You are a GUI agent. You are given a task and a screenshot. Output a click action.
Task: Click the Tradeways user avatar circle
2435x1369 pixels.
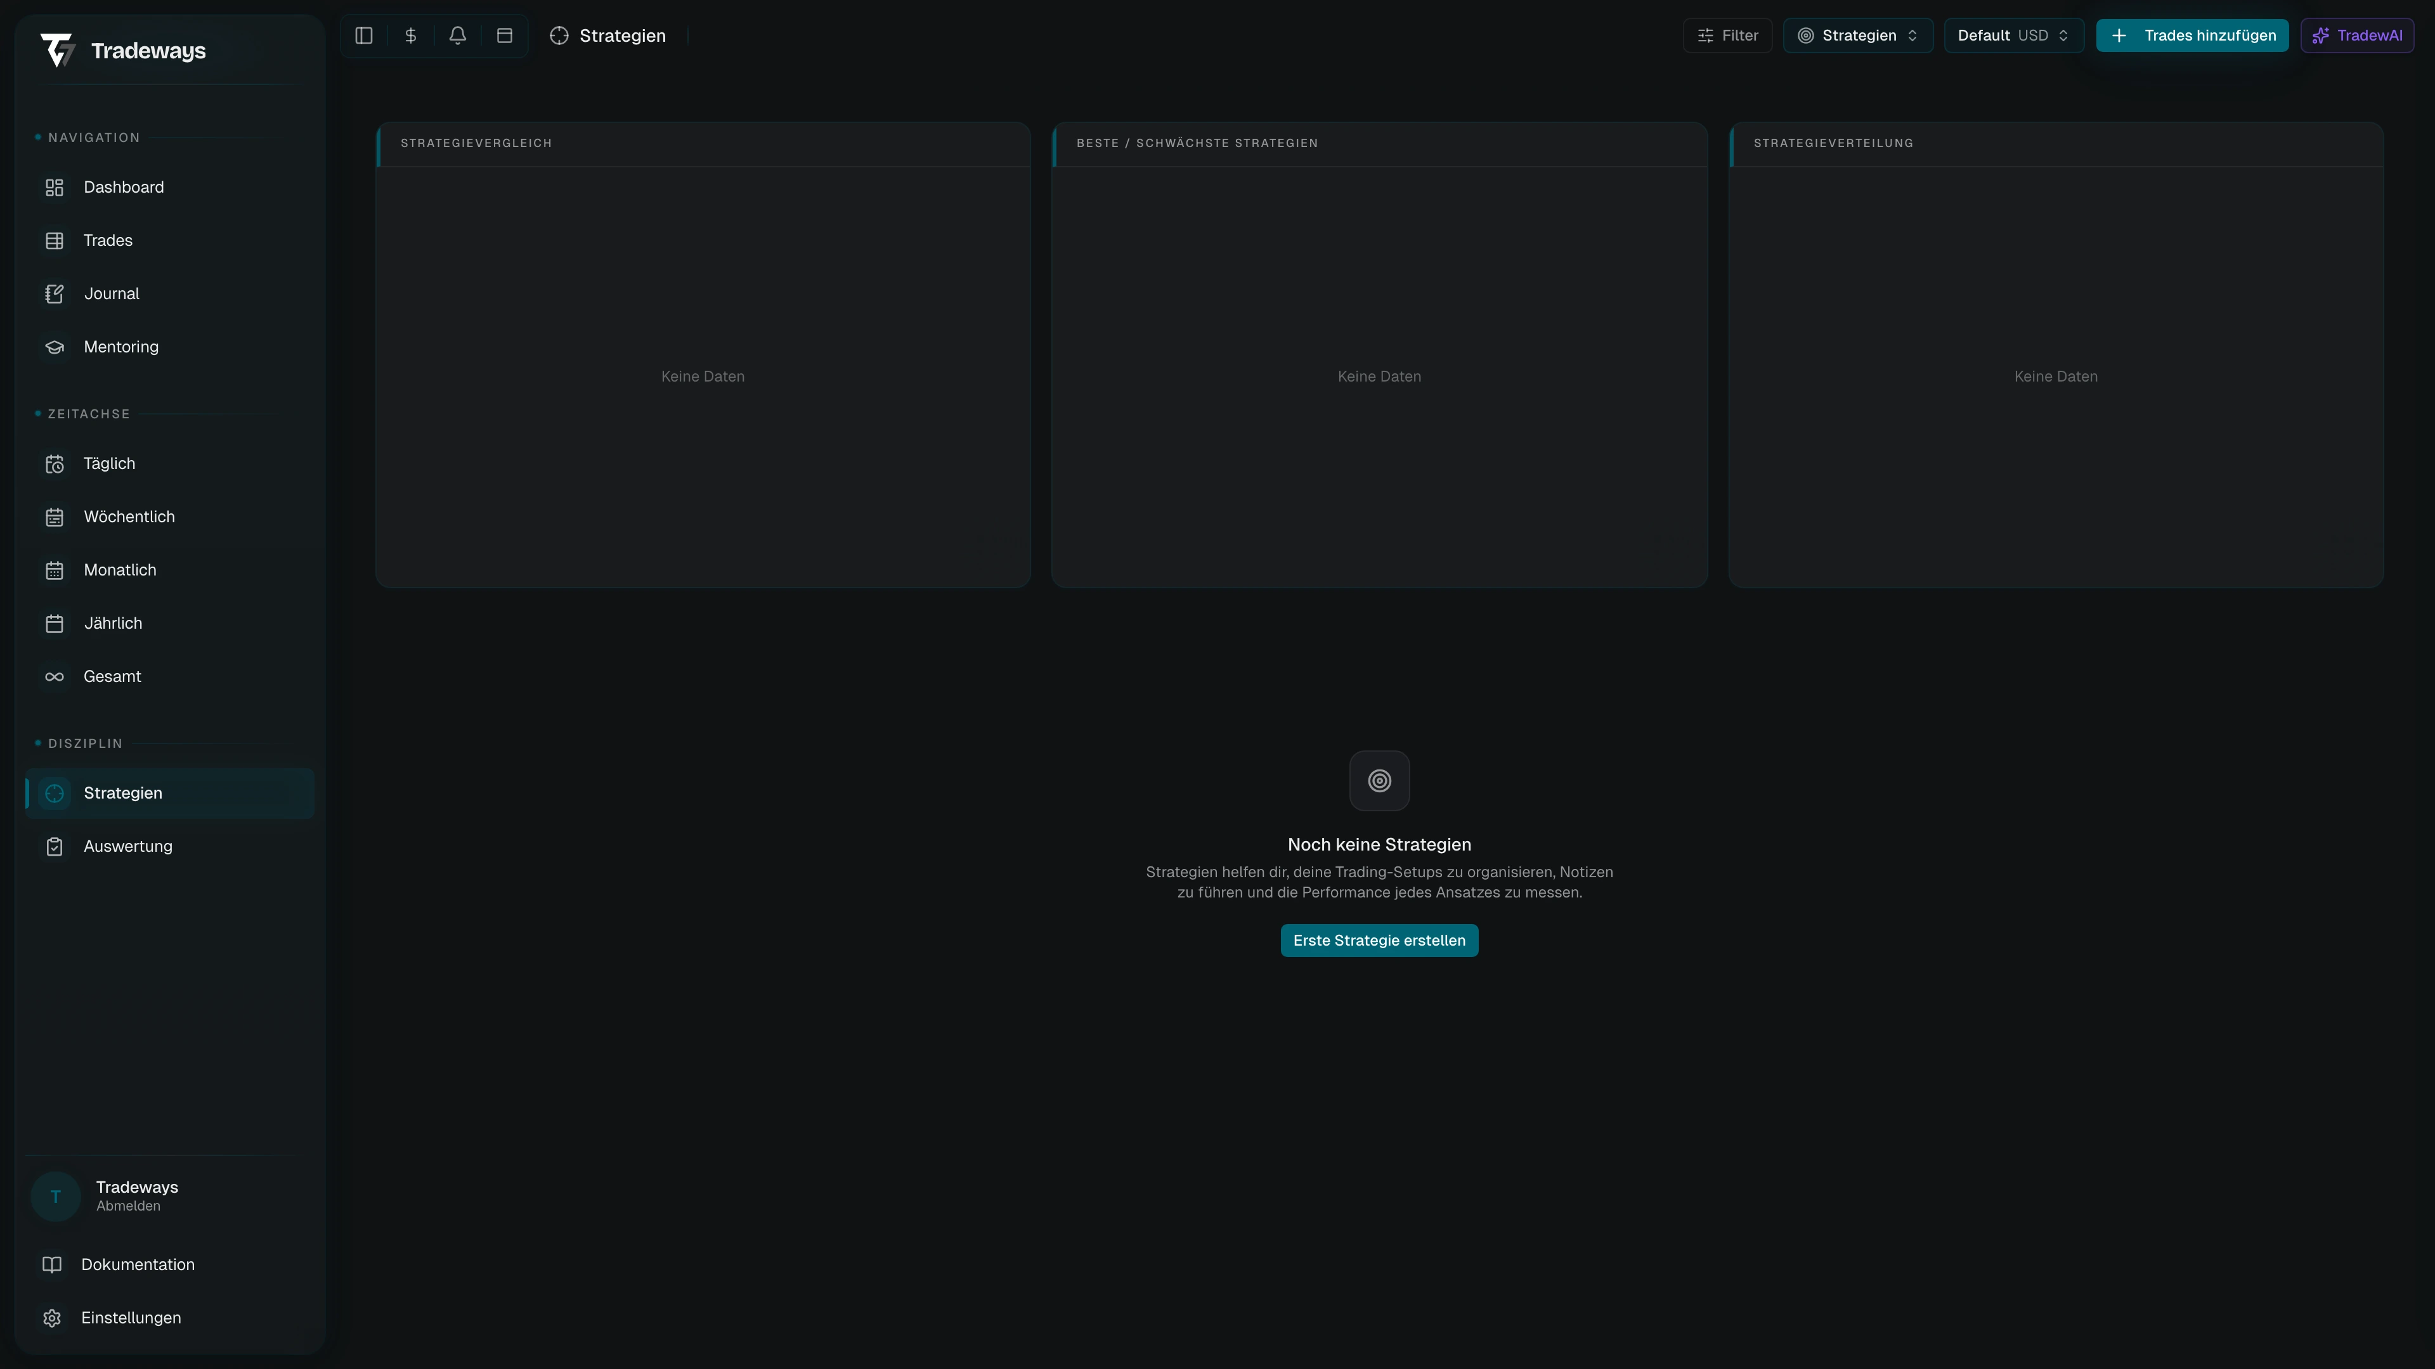pyautogui.click(x=55, y=1195)
